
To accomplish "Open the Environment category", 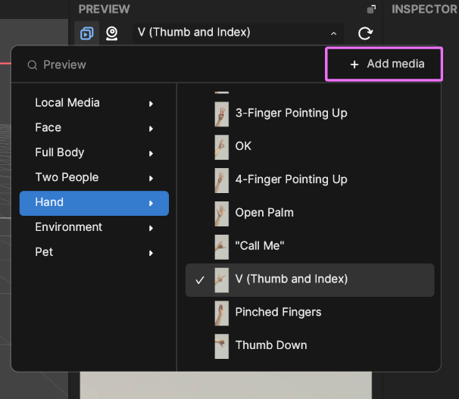I will tap(94, 227).
